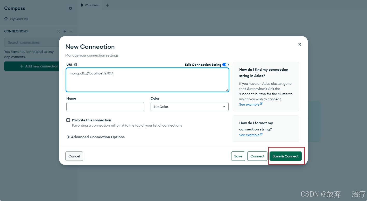This screenshot has width=367, height=201.
Task: Click the connection string URI text area
Action: [147, 80]
